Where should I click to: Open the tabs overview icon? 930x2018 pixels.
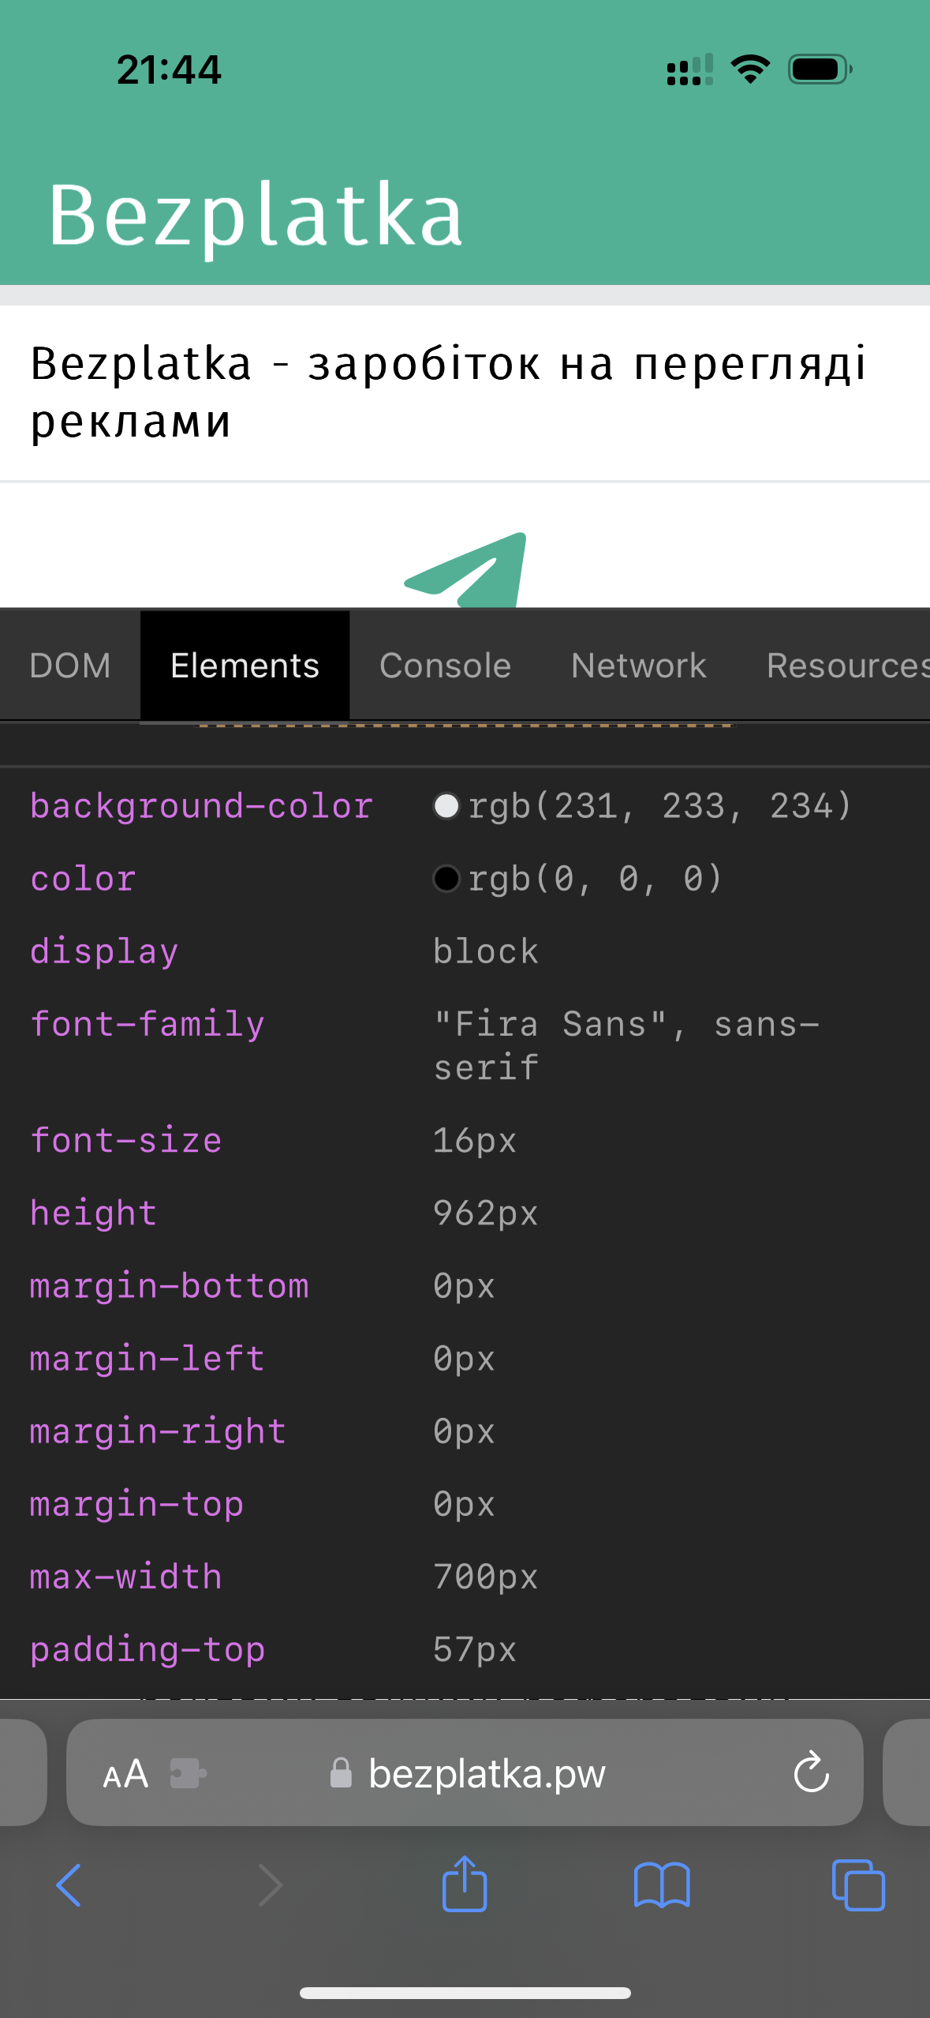pyautogui.click(x=858, y=1885)
